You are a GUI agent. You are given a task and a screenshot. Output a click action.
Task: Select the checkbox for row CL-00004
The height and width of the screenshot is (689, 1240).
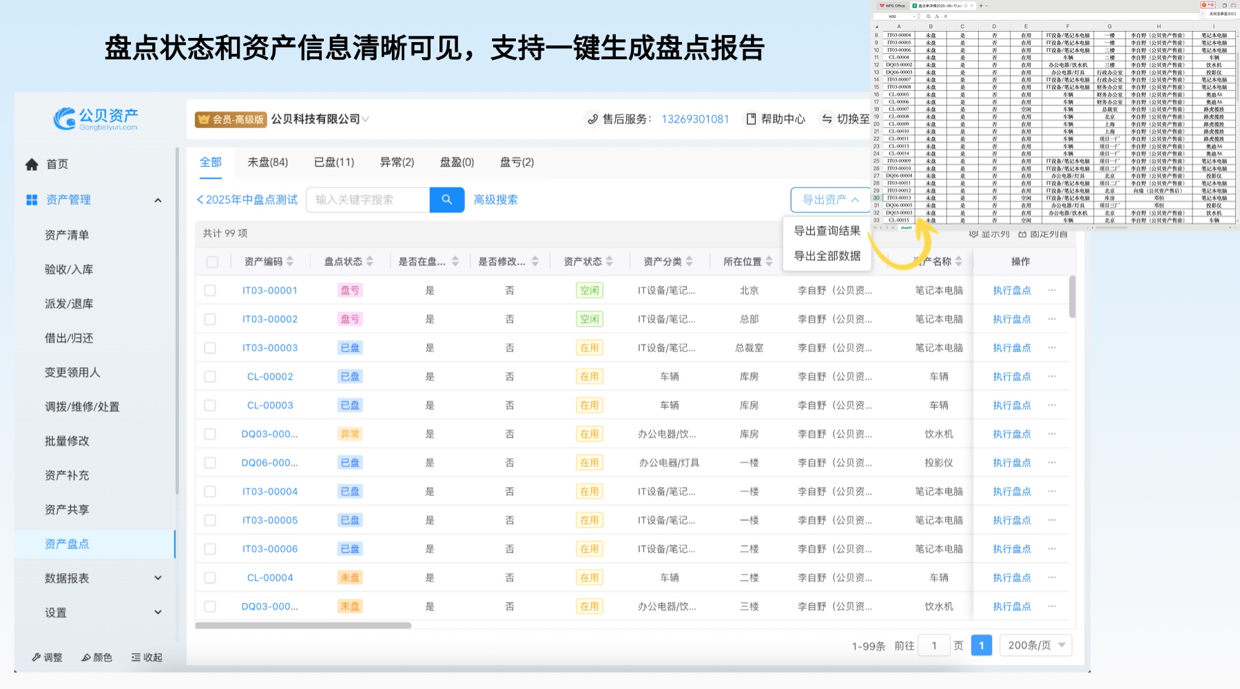click(210, 578)
